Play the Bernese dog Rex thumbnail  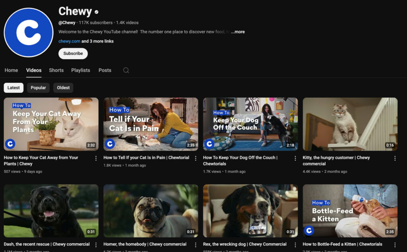tap(250, 211)
